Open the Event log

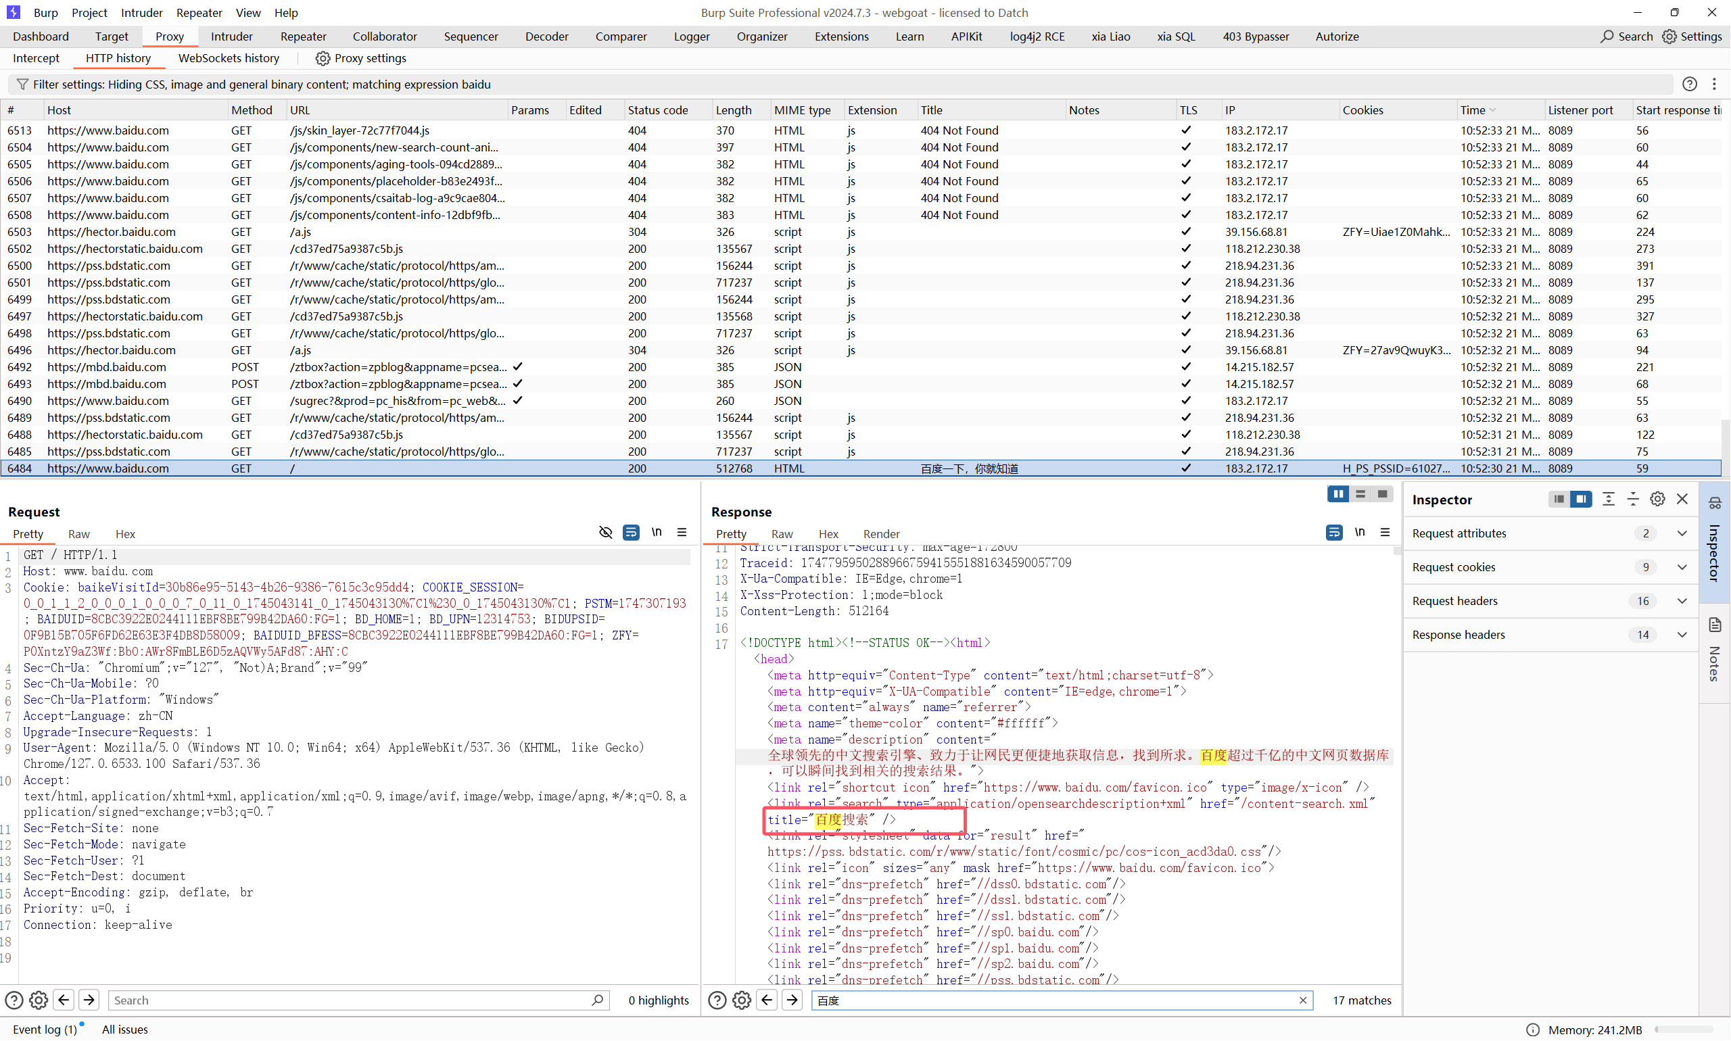[45, 1030]
